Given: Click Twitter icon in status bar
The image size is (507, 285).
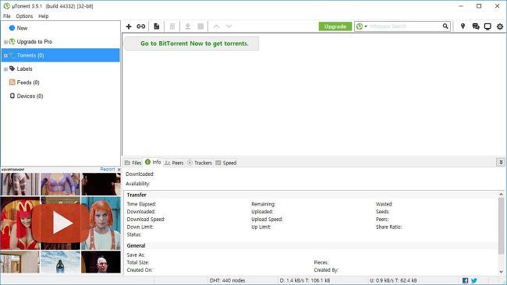Looking at the screenshot, I should coord(474,280).
